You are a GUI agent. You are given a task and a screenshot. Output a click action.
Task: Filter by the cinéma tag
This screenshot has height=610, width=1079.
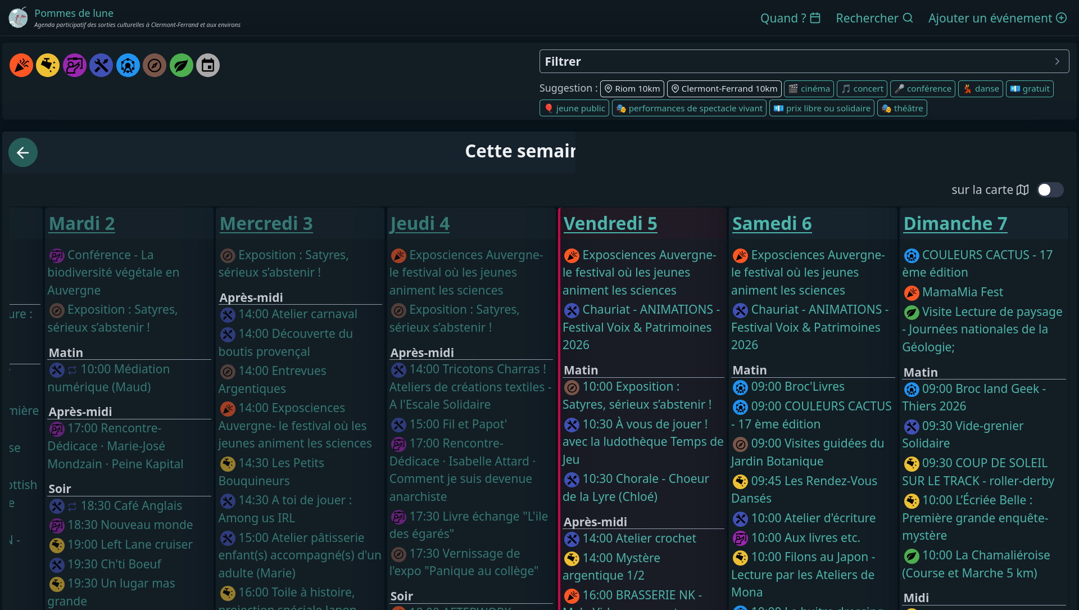coord(809,89)
